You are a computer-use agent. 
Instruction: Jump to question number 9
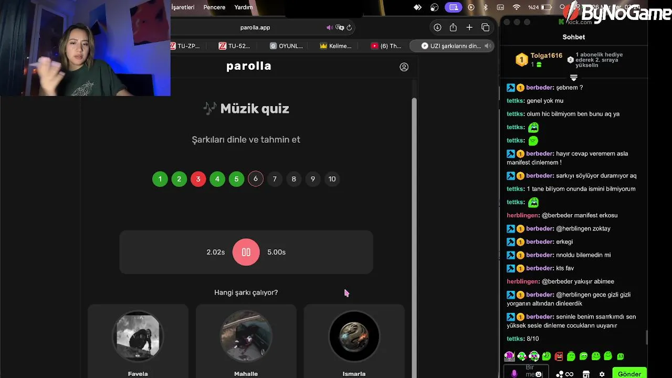[x=313, y=179]
